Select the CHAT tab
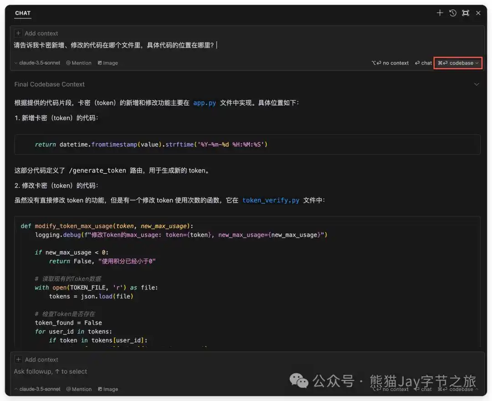492x401 pixels. tap(23, 13)
